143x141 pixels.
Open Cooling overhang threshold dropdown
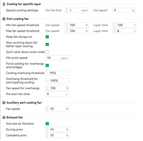57,73
